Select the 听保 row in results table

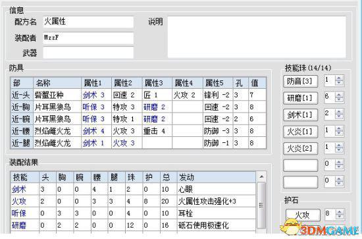(x=133, y=213)
